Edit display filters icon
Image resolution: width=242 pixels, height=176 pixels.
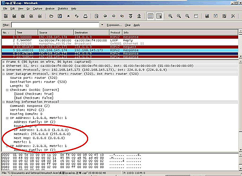[x=216, y=16]
